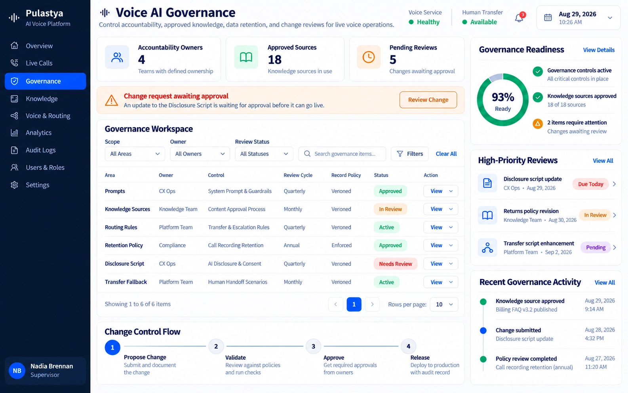Click the Review Change button
The width and height of the screenshot is (628, 393).
pyautogui.click(x=428, y=100)
